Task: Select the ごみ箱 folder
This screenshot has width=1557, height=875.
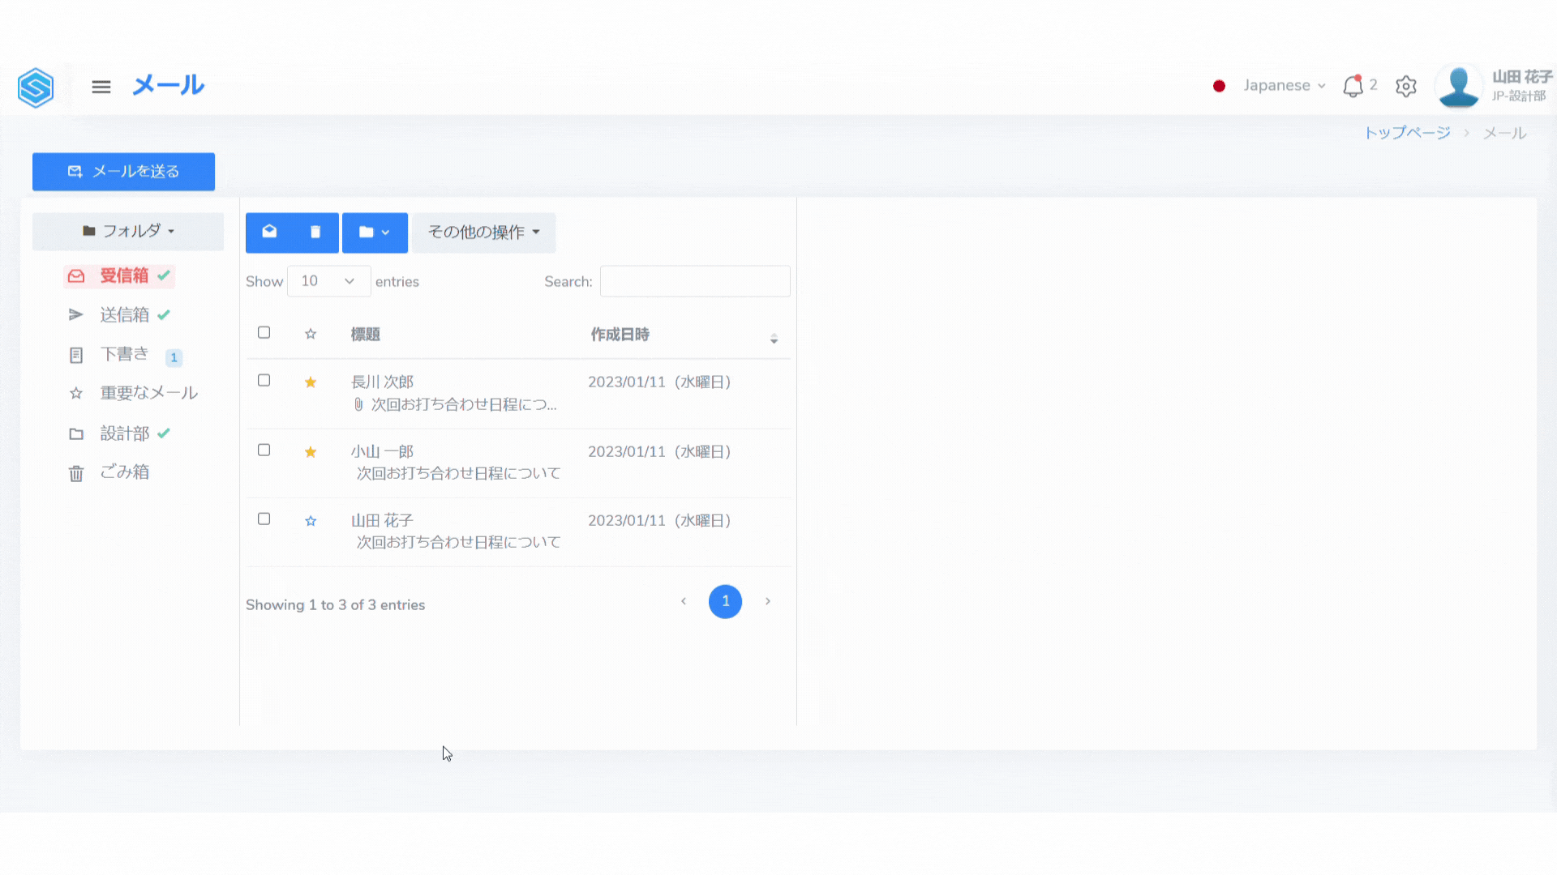Action: pyautogui.click(x=124, y=472)
